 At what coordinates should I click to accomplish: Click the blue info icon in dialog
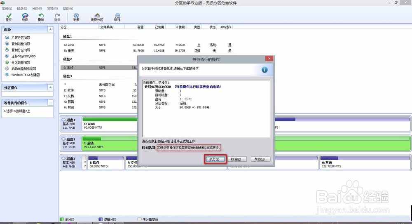click(265, 69)
